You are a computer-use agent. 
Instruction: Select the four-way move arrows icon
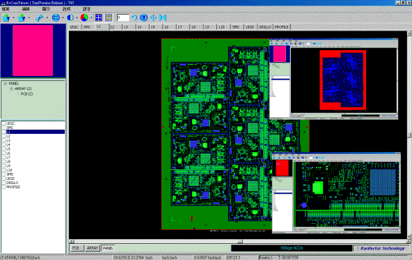[153, 17]
